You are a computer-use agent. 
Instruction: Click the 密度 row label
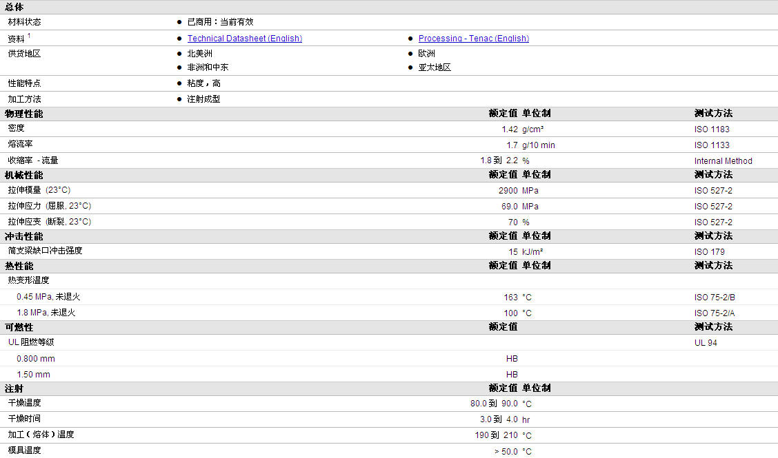(16, 128)
